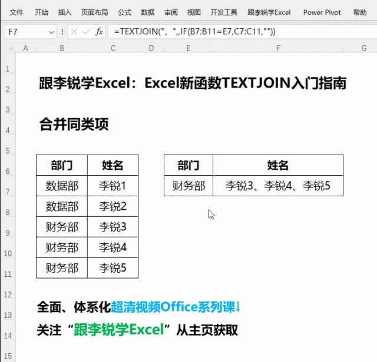
Task: Click into the TEXTJOIN formula bar text
Action: coord(195,31)
